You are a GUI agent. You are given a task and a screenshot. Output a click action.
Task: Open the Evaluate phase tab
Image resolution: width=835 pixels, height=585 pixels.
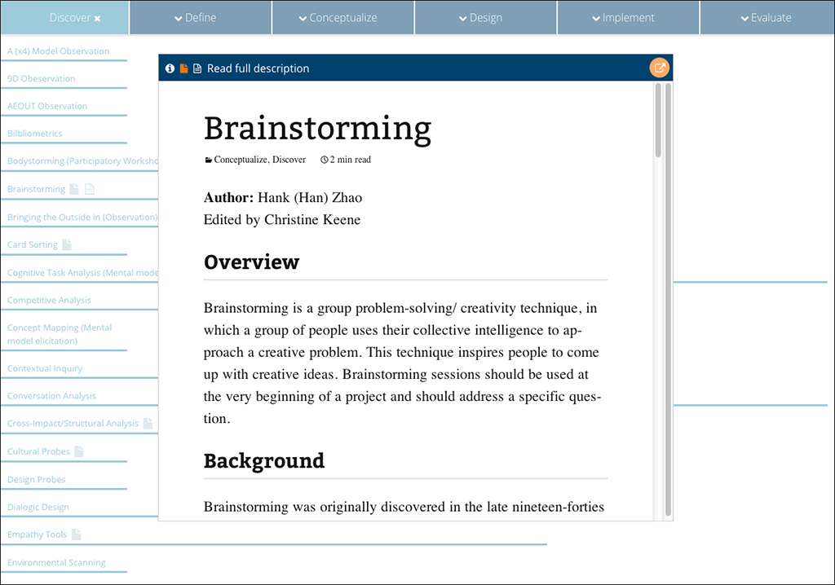tap(767, 18)
